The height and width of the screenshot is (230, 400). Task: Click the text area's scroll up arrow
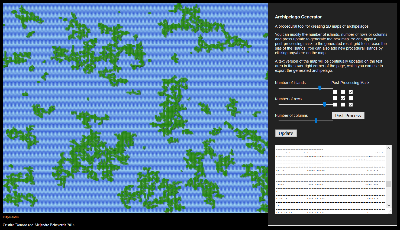(x=389, y=148)
